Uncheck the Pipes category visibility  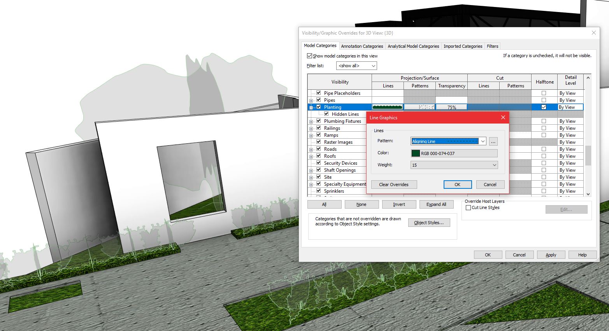click(x=318, y=100)
